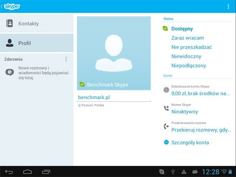The image size is (236, 177).
Task: Click the profile avatar picture
Action: point(114,53)
